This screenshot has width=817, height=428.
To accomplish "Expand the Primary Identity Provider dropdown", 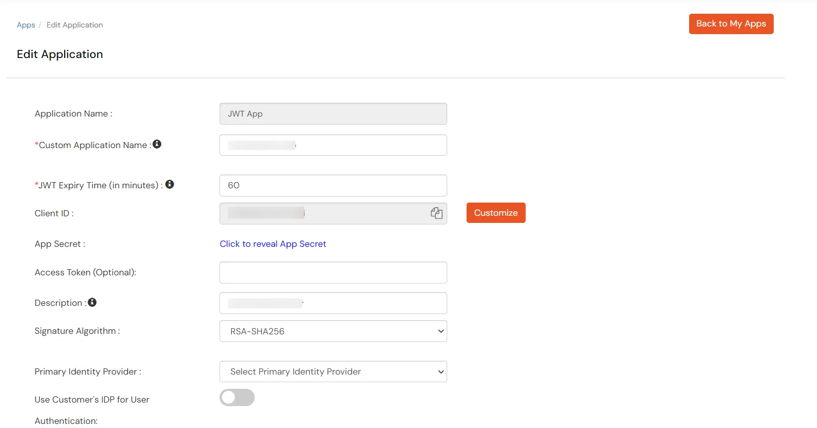I will pyautogui.click(x=333, y=372).
